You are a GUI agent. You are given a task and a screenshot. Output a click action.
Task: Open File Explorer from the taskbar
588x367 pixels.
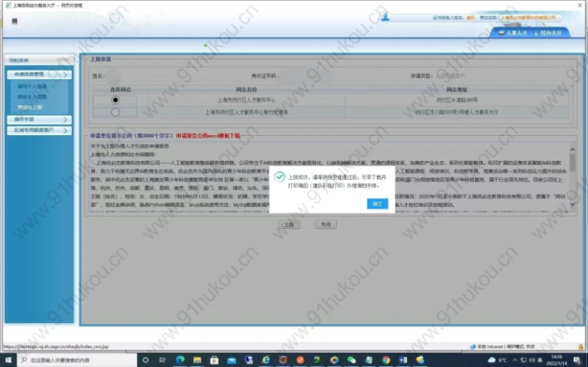click(x=197, y=360)
